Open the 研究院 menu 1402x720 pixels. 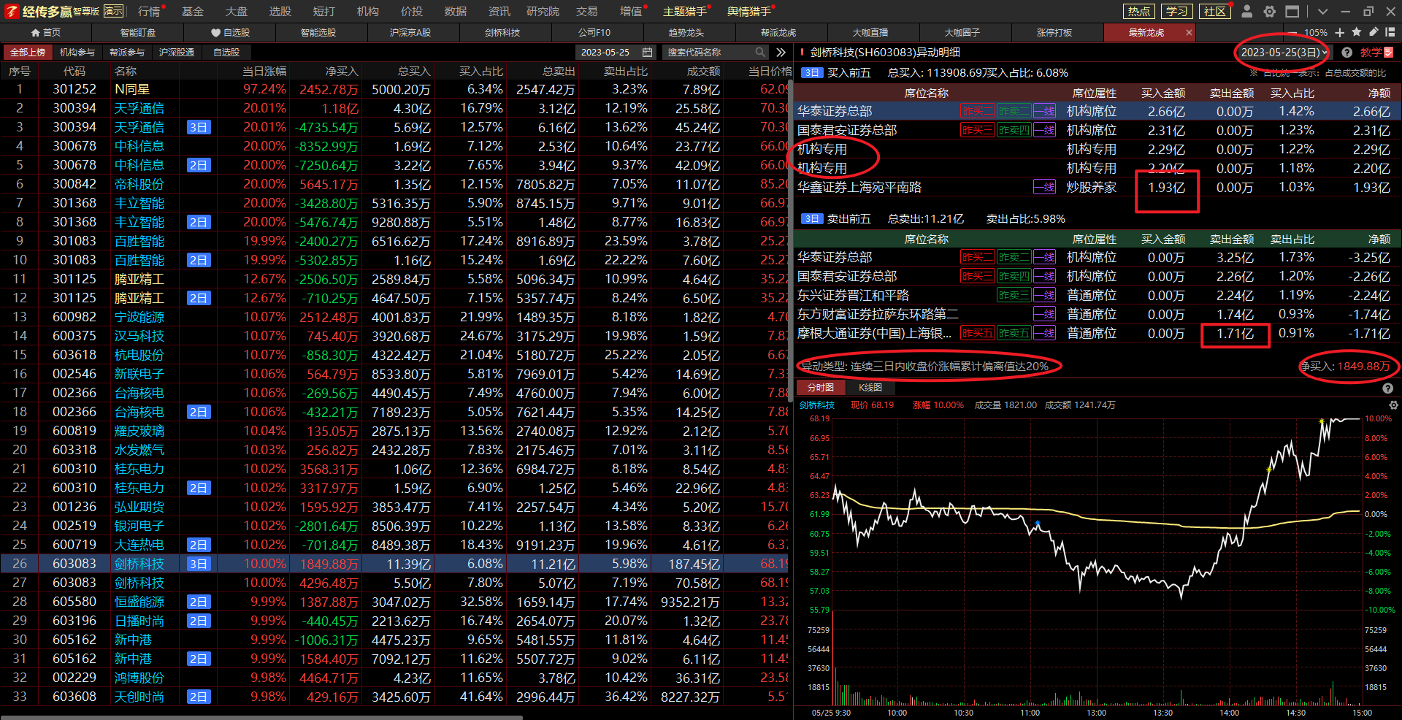tap(543, 11)
